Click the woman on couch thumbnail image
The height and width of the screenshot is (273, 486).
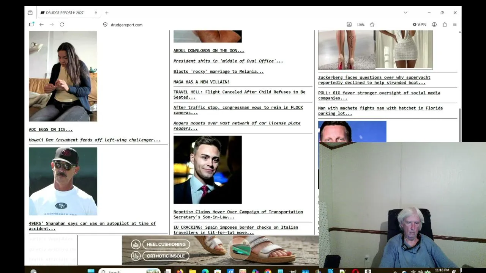point(63,76)
